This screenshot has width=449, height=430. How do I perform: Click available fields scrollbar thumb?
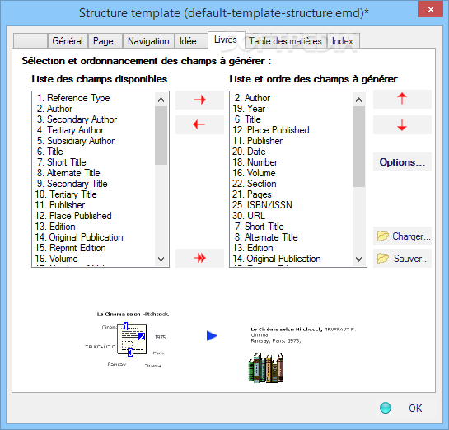[x=161, y=135]
